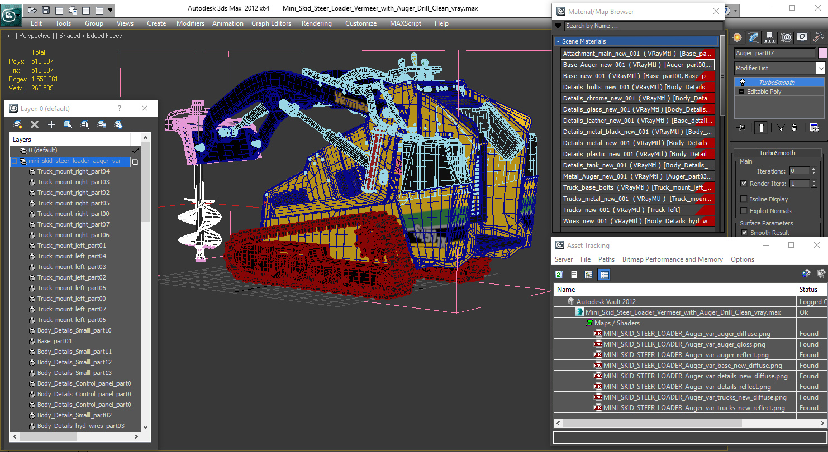The image size is (828, 452).
Task: Open the 3ds Max application menu logo
Action: tap(11, 15)
